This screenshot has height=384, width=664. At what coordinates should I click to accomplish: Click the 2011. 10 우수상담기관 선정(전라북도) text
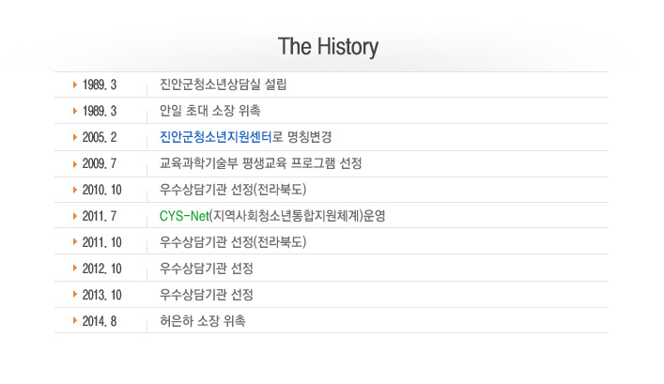(x=233, y=241)
